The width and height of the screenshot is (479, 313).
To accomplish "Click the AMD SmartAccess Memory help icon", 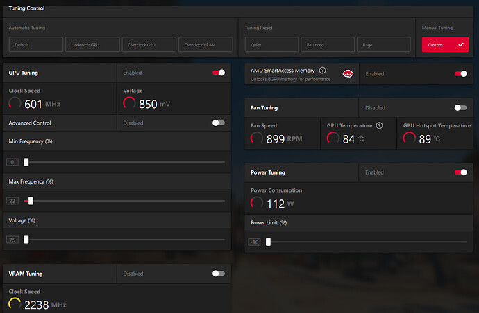I will tap(322, 71).
